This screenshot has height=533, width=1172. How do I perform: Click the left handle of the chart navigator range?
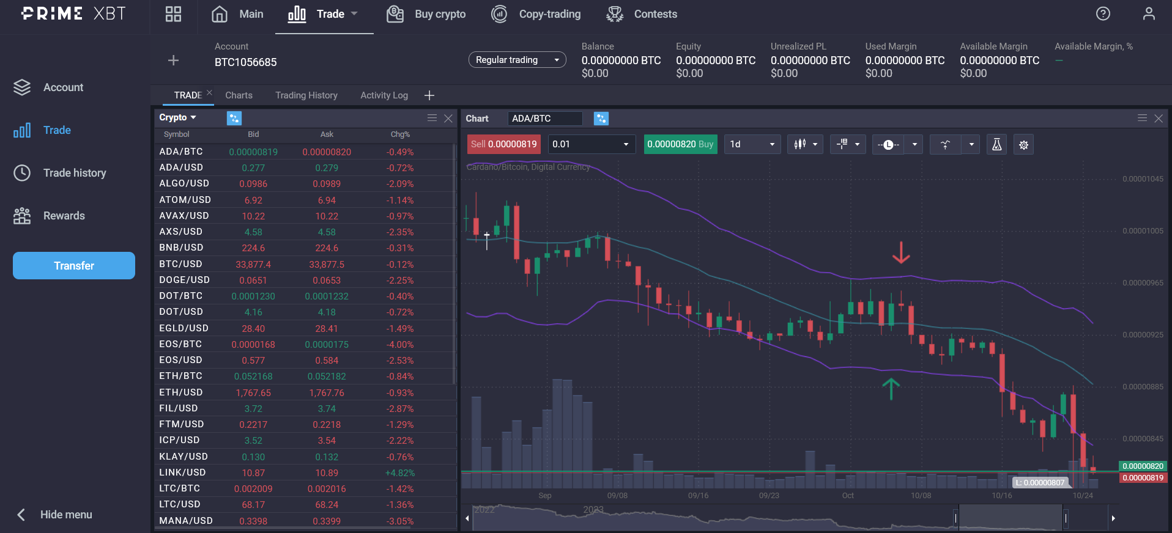click(956, 518)
